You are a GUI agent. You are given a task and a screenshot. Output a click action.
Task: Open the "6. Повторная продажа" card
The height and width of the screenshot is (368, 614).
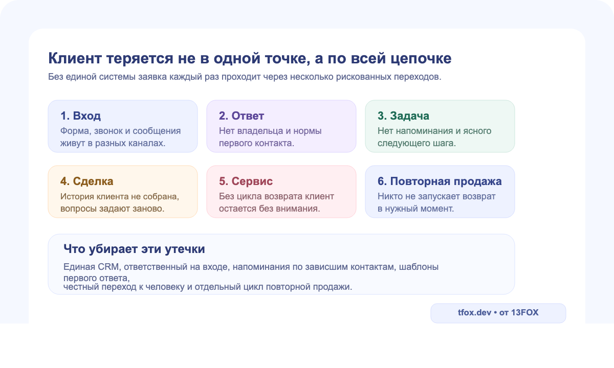(x=440, y=191)
